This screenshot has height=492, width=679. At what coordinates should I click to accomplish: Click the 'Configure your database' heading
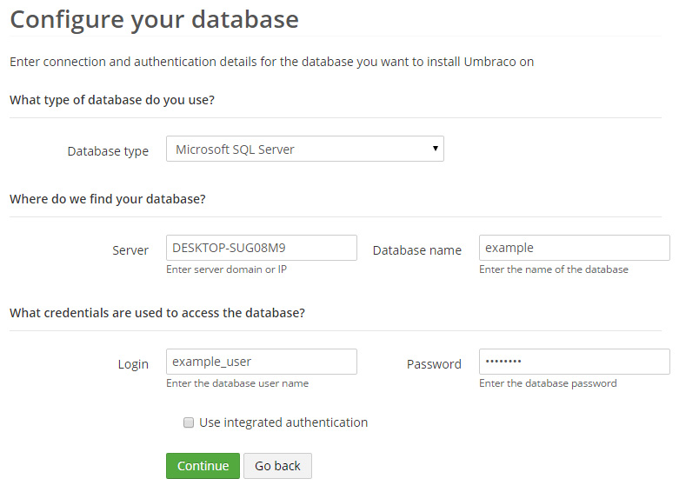(154, 20)
